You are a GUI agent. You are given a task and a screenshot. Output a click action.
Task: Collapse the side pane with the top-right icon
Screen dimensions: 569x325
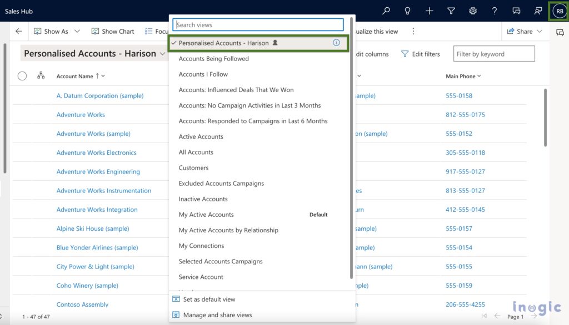pos(561,32)
